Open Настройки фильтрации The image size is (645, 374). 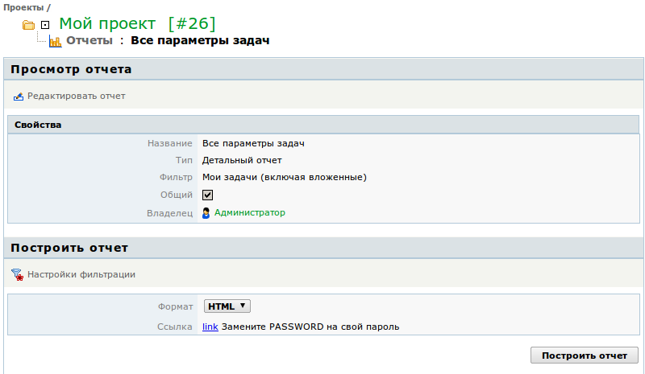[x=81, y=274]
